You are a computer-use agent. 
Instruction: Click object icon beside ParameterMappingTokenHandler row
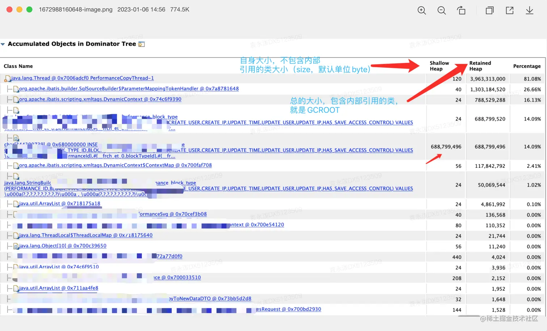pos(16,89)
